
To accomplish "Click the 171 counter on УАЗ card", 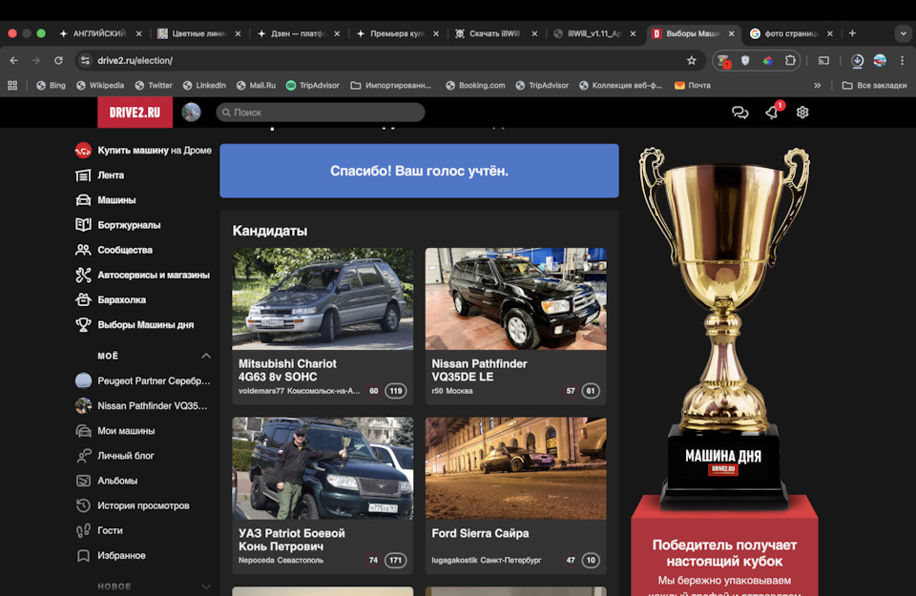I will pyautogui.click(x=395, y=561).
